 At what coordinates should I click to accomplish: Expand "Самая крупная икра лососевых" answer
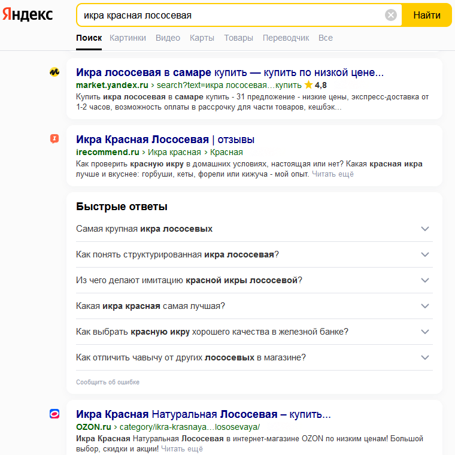pos(425,229)
